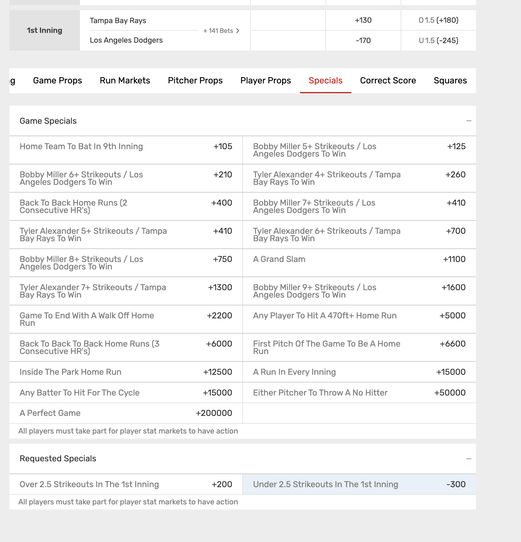The image size is (521, 542).
Task: Select Over 2.5 Strikeouts In The 1st Inning
Action: 126,484
